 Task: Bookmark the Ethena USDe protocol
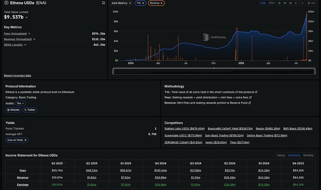pyautogui.click(x=103, y=3)
